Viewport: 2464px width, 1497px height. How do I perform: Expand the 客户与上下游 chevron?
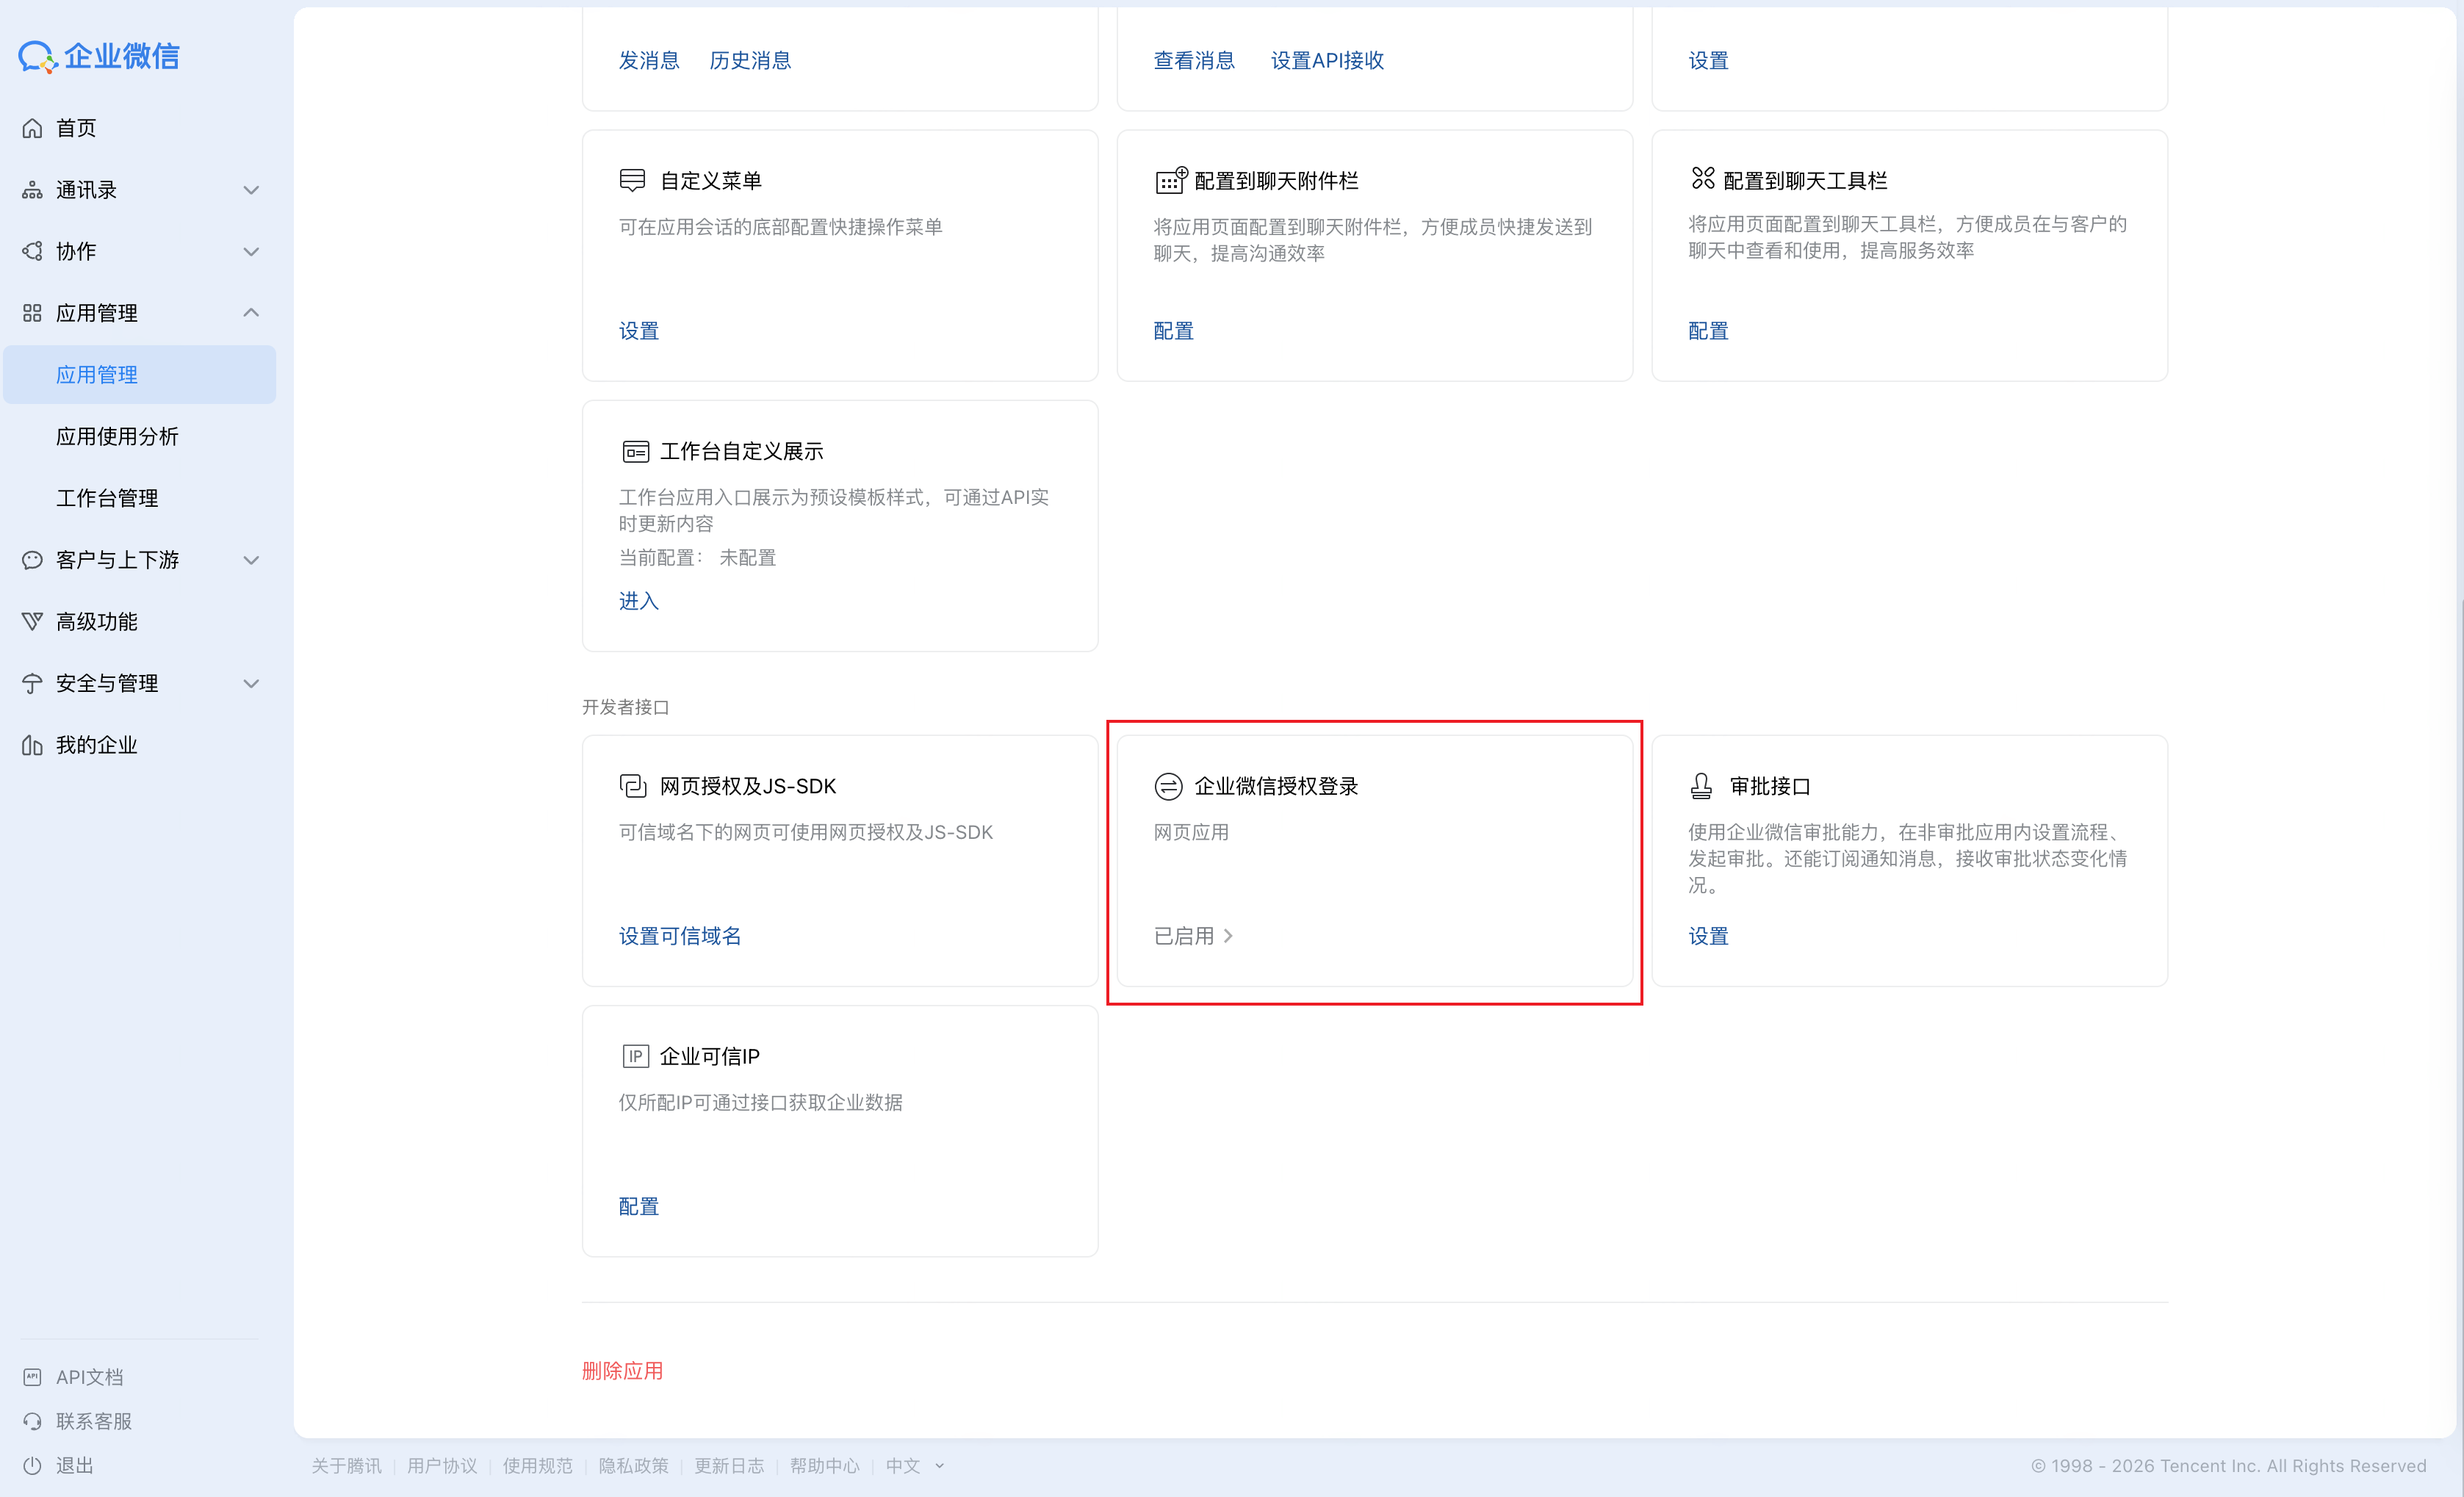(251, 560)
